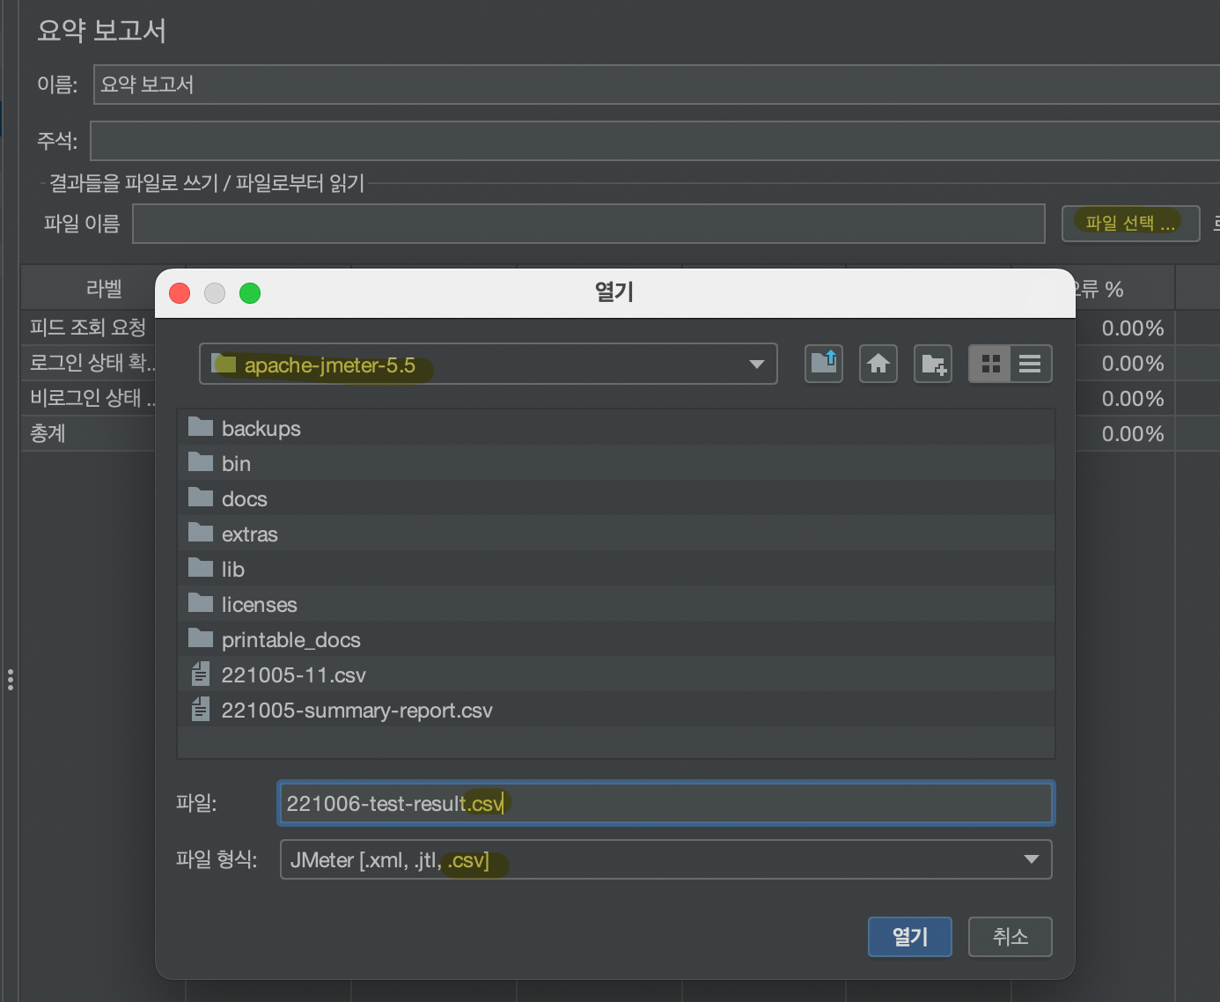The image size is (1220, 1002).
Task: Click the 취소 cancel button
Action: coord(1011,936)
